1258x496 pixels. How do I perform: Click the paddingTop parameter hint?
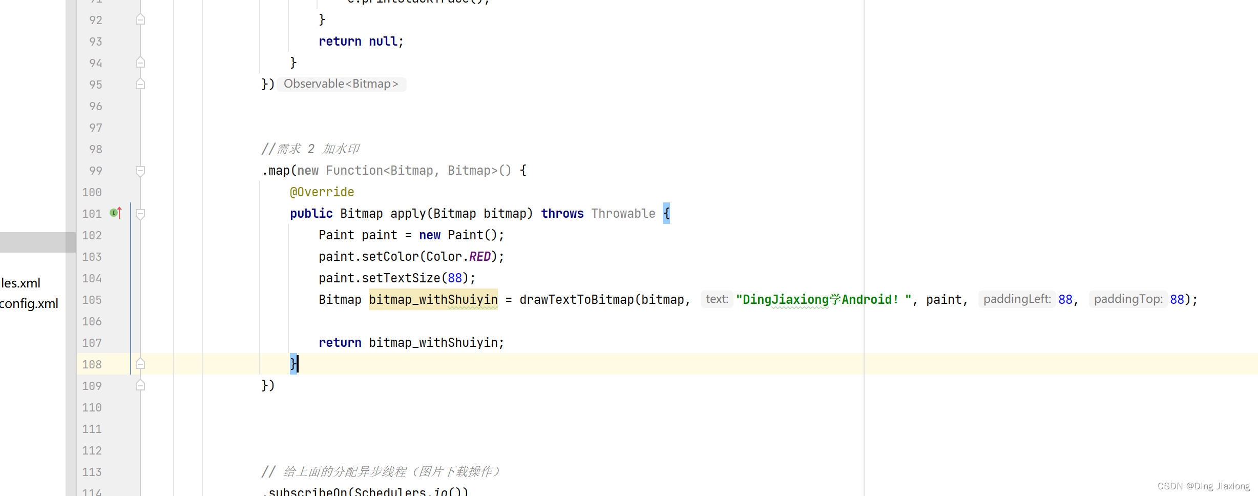click(x=1128, y=299)
